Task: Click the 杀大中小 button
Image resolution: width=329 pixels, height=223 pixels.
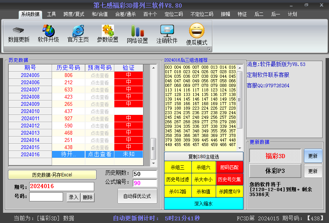Action: 204,179
